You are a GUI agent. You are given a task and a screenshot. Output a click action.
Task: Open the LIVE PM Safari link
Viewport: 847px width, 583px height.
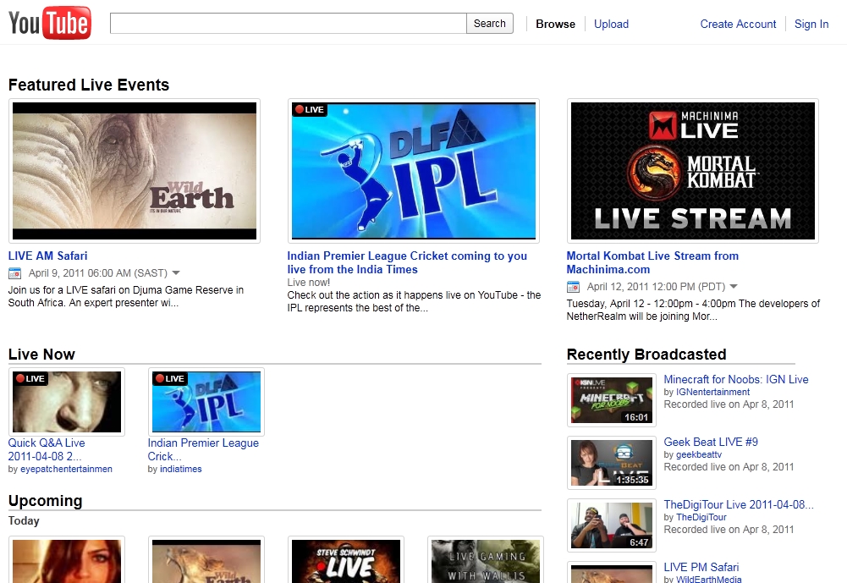point(701,567)
